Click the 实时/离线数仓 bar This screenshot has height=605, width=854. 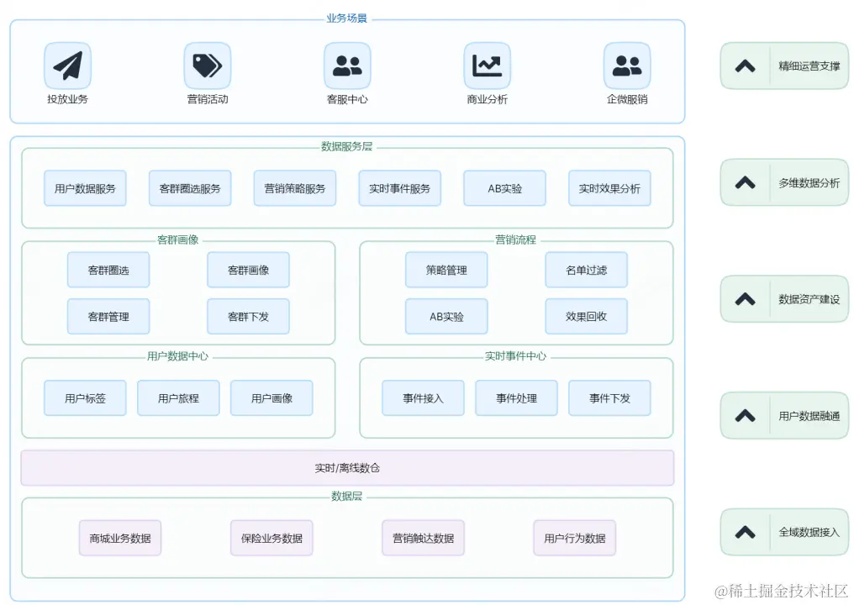(347, 468)
